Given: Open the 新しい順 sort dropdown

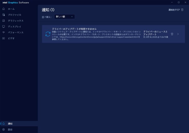Looking at the screenshot, I should pyautogui.click(x=64, y=17).
